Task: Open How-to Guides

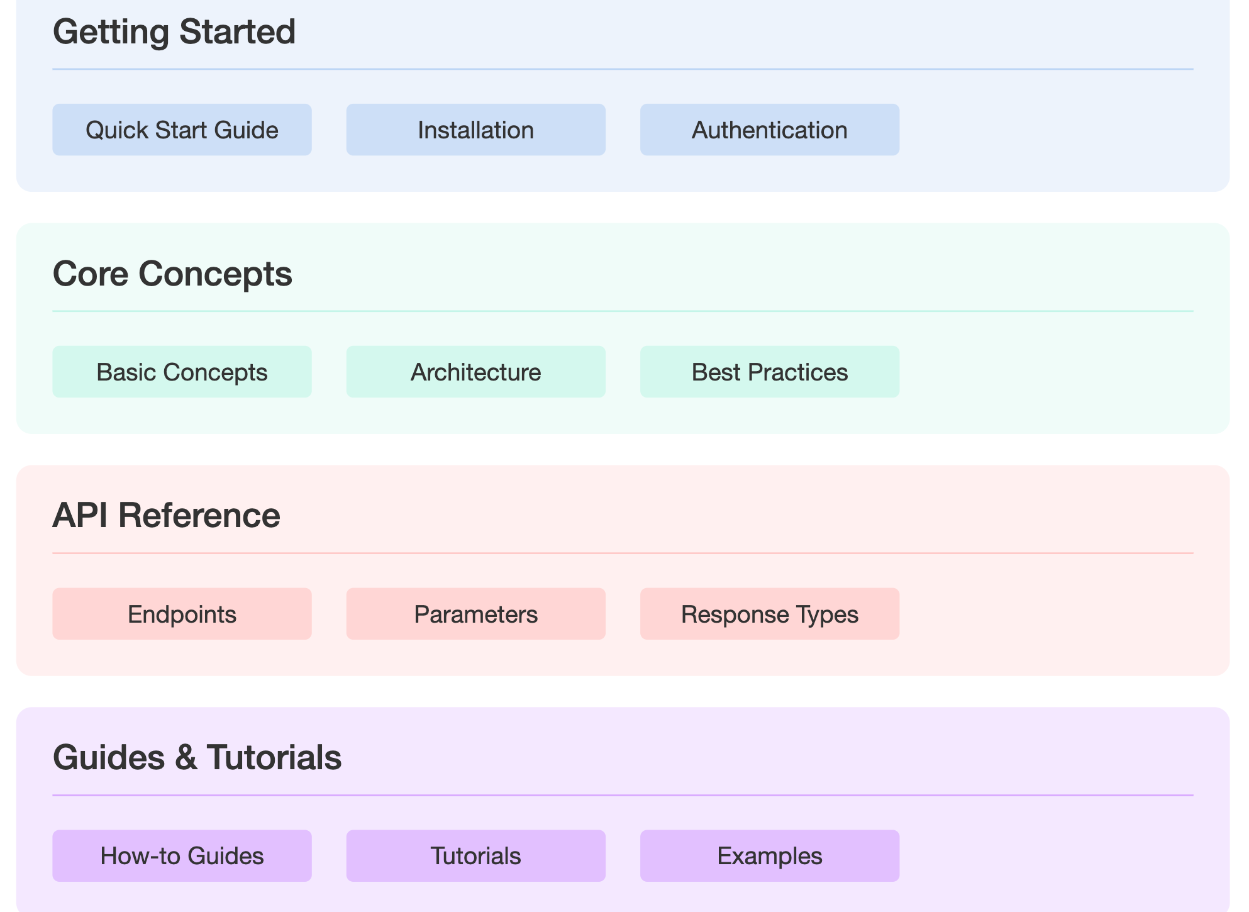Action: pos(182,855)
